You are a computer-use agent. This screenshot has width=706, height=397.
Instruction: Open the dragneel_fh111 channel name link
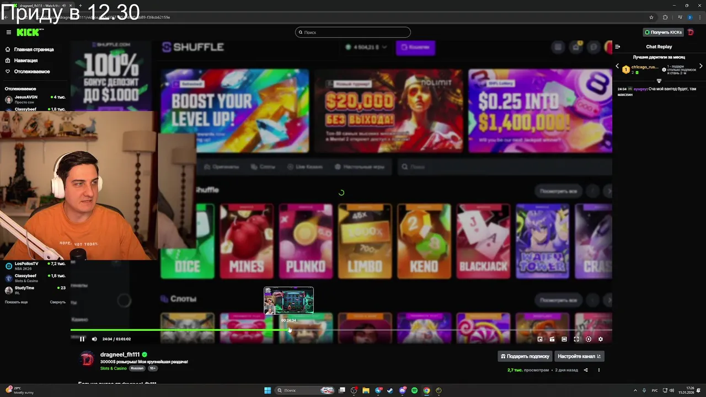point(120,355)
